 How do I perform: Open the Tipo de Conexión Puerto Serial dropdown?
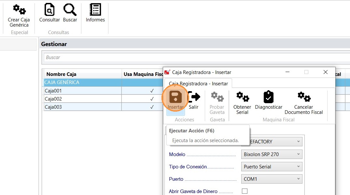(x=272, y=167)
